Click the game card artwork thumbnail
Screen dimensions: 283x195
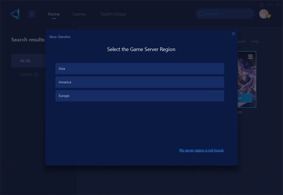[247, 79]
